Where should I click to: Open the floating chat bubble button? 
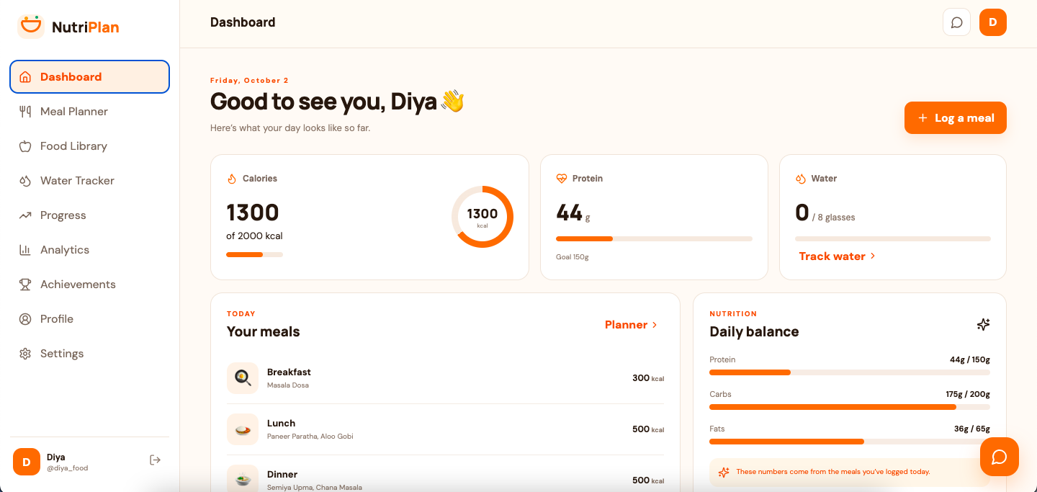[1000, 457]
